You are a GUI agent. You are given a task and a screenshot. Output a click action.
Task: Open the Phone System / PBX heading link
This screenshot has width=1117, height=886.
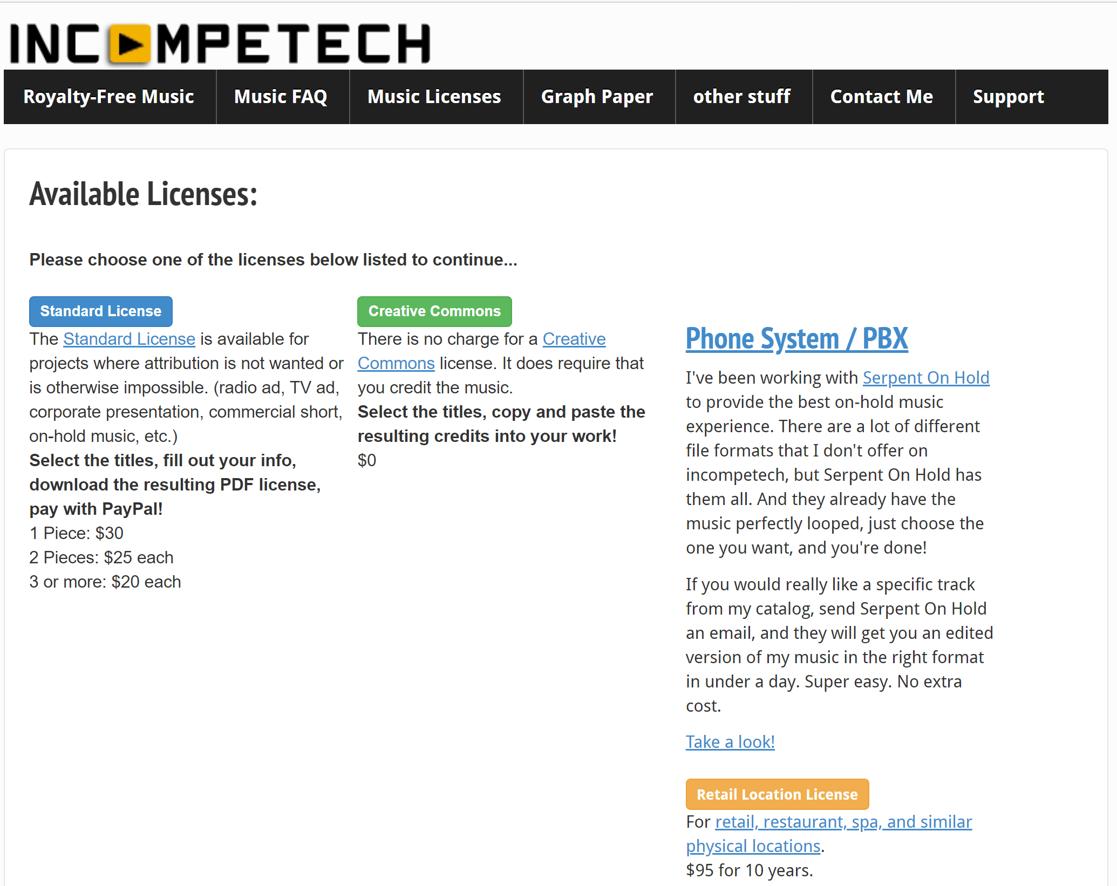click(796, 339)
